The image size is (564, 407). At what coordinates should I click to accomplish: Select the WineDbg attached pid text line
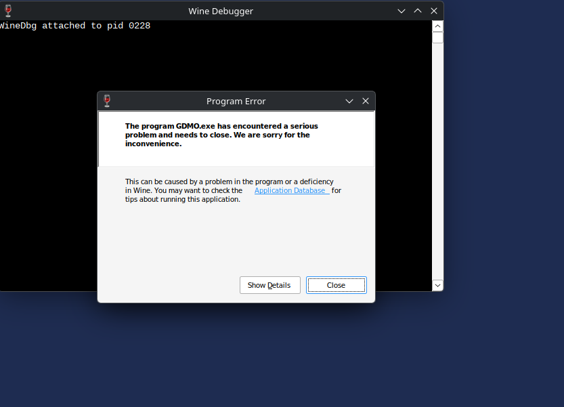74,25
